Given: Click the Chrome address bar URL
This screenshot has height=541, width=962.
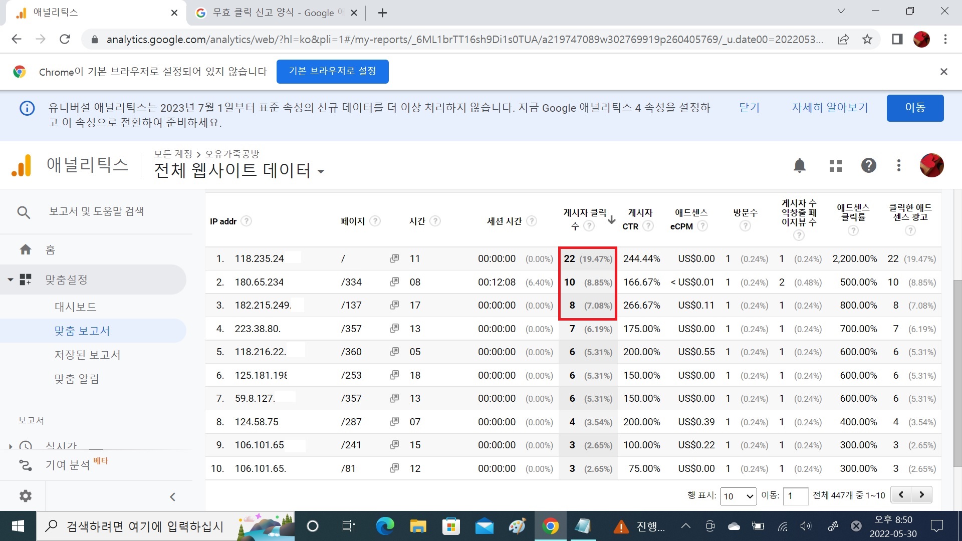Looking at the screenshot, I should pyautogui.click(x=465, y=39).
